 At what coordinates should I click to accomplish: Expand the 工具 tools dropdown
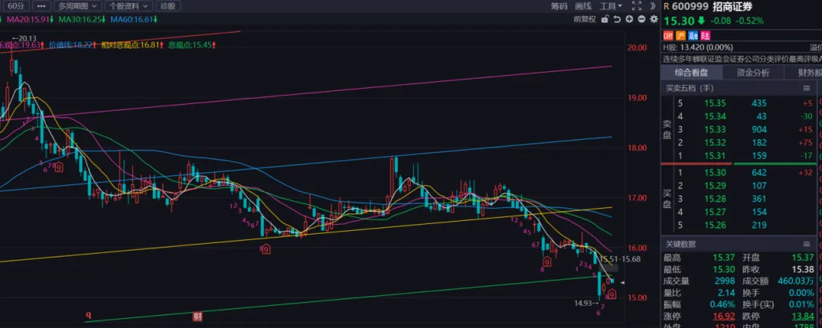(610, 6)
